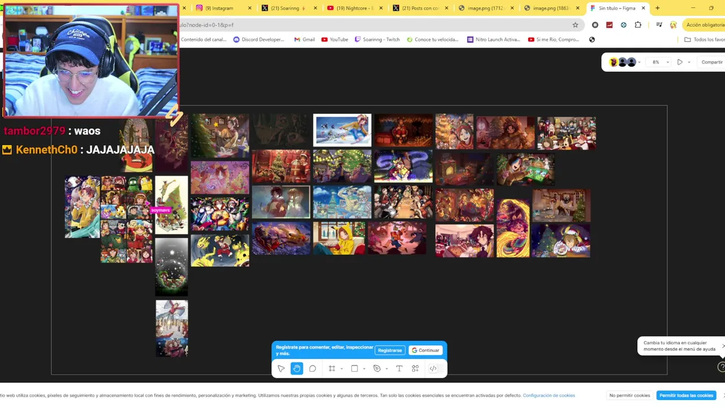Screen dimensions: 725x408
Task: Open a new browser tab
Action: coord(658,8)
